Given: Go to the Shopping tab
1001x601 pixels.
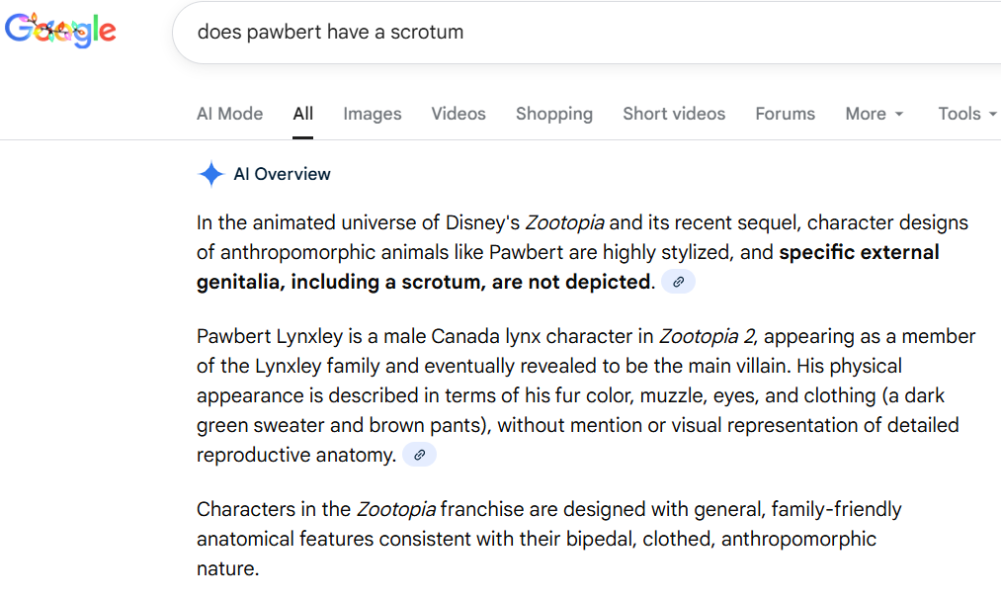Looking at the screenshot, I should point(554,114).
